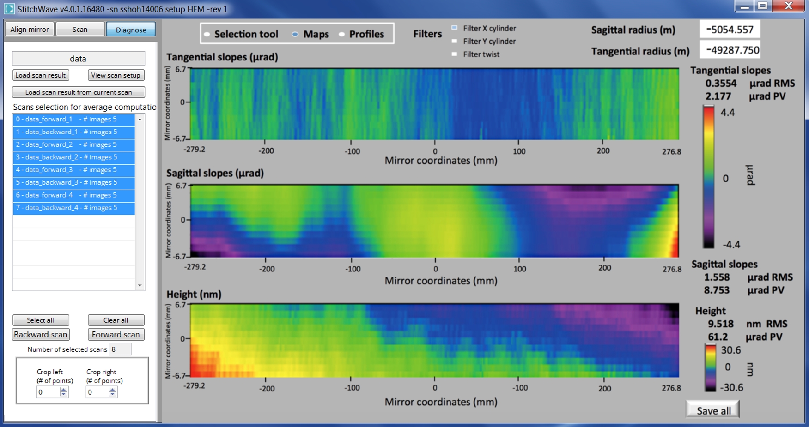Select the Selection tool radio button
Viewport: 809px width, 427px height.
(x=207, y=35)
